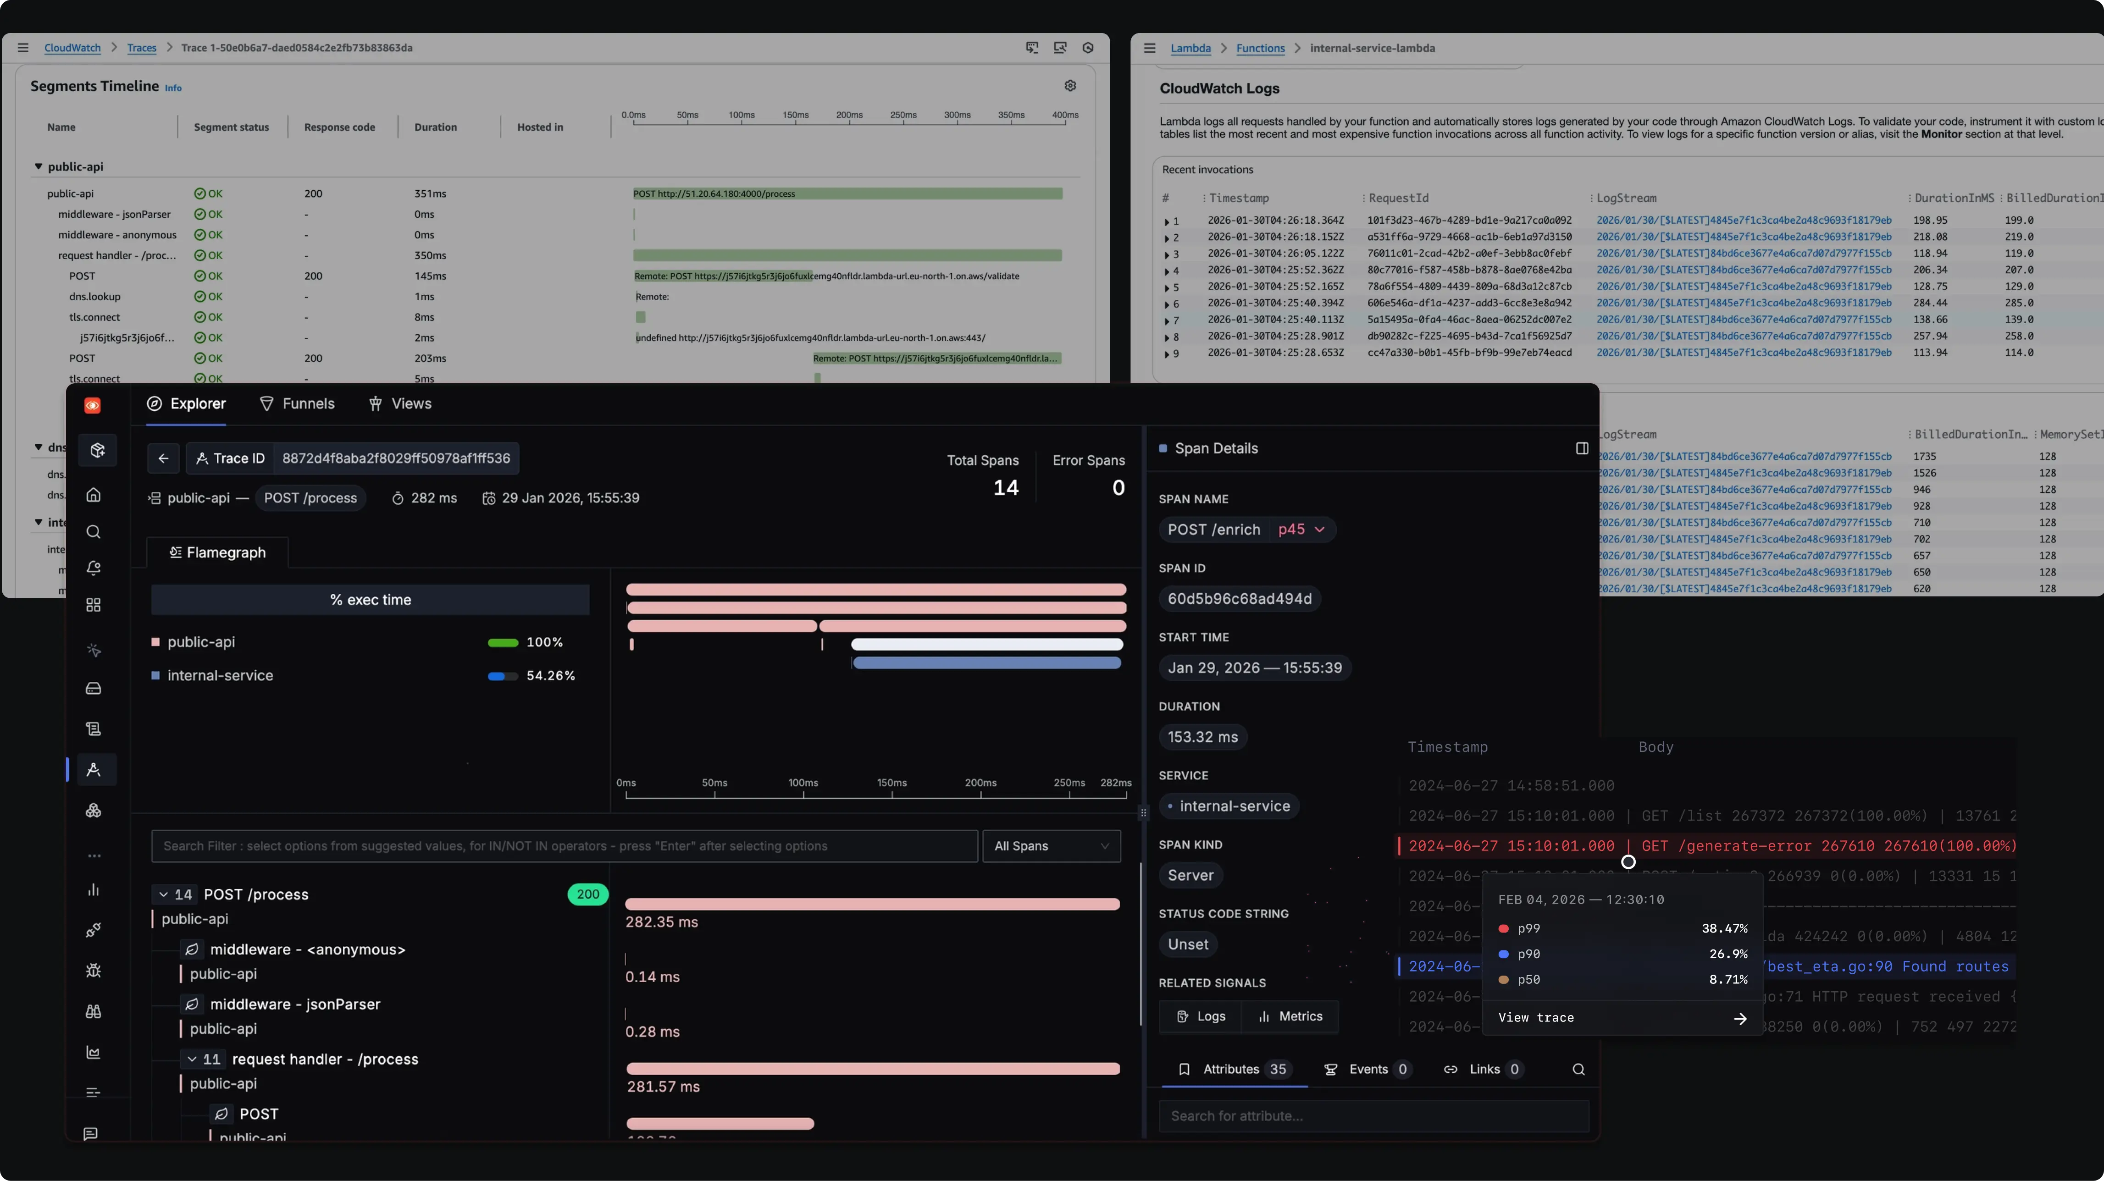
Task: Click the span search filter field
Action: click(x=565, y=846)
